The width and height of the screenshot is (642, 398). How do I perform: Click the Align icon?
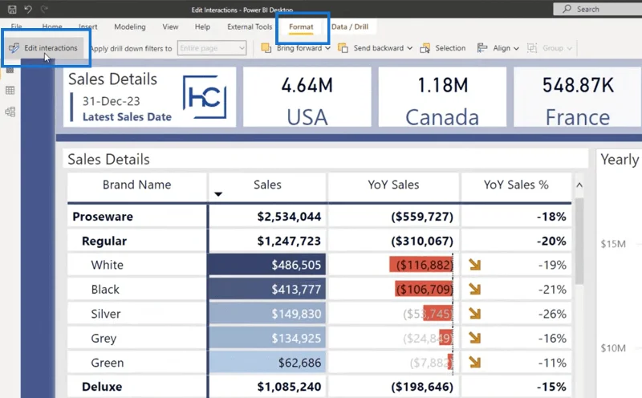482,48
